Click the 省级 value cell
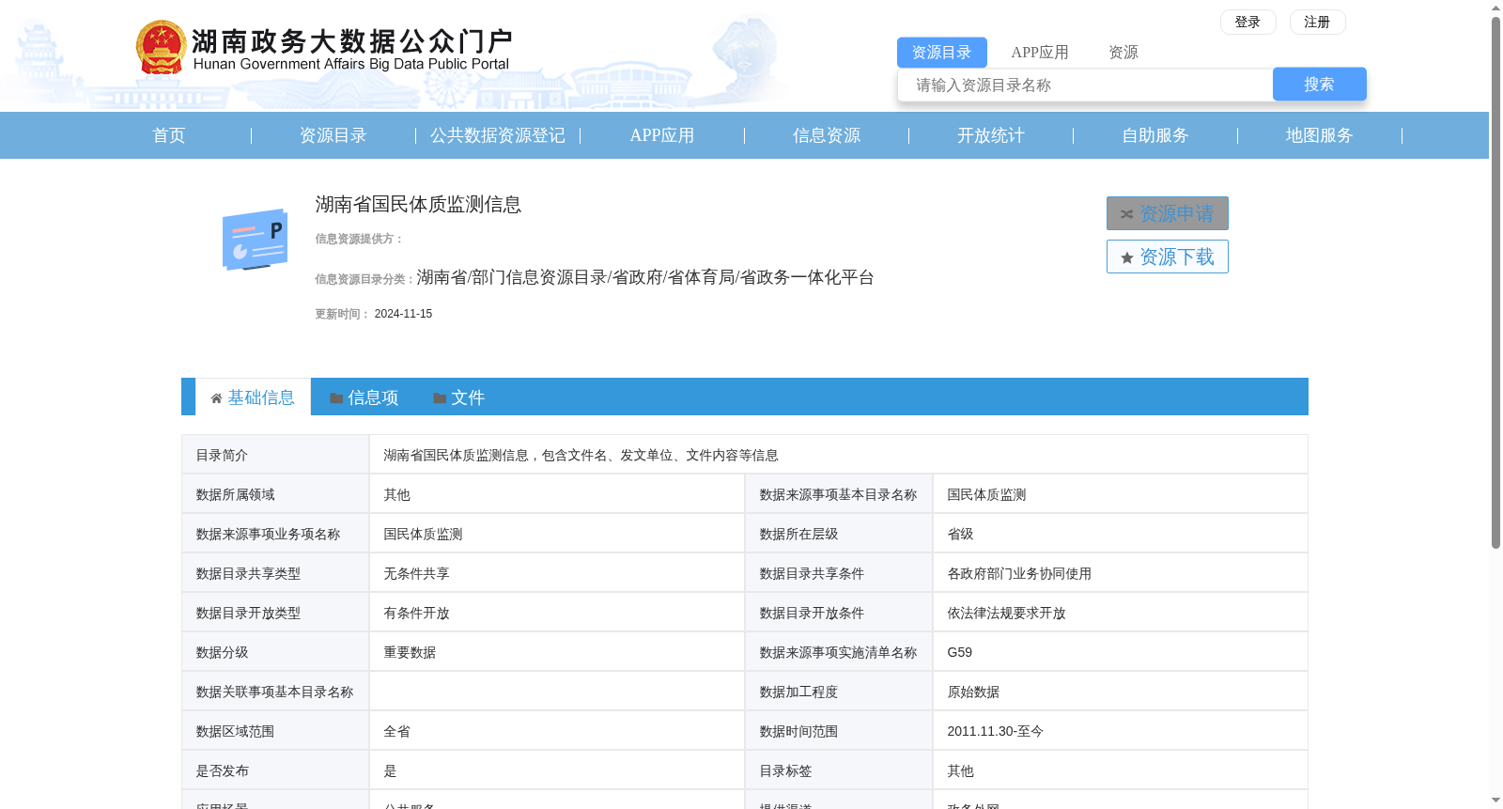This screenshot has height=809, width=1503. coord(1120,534)
